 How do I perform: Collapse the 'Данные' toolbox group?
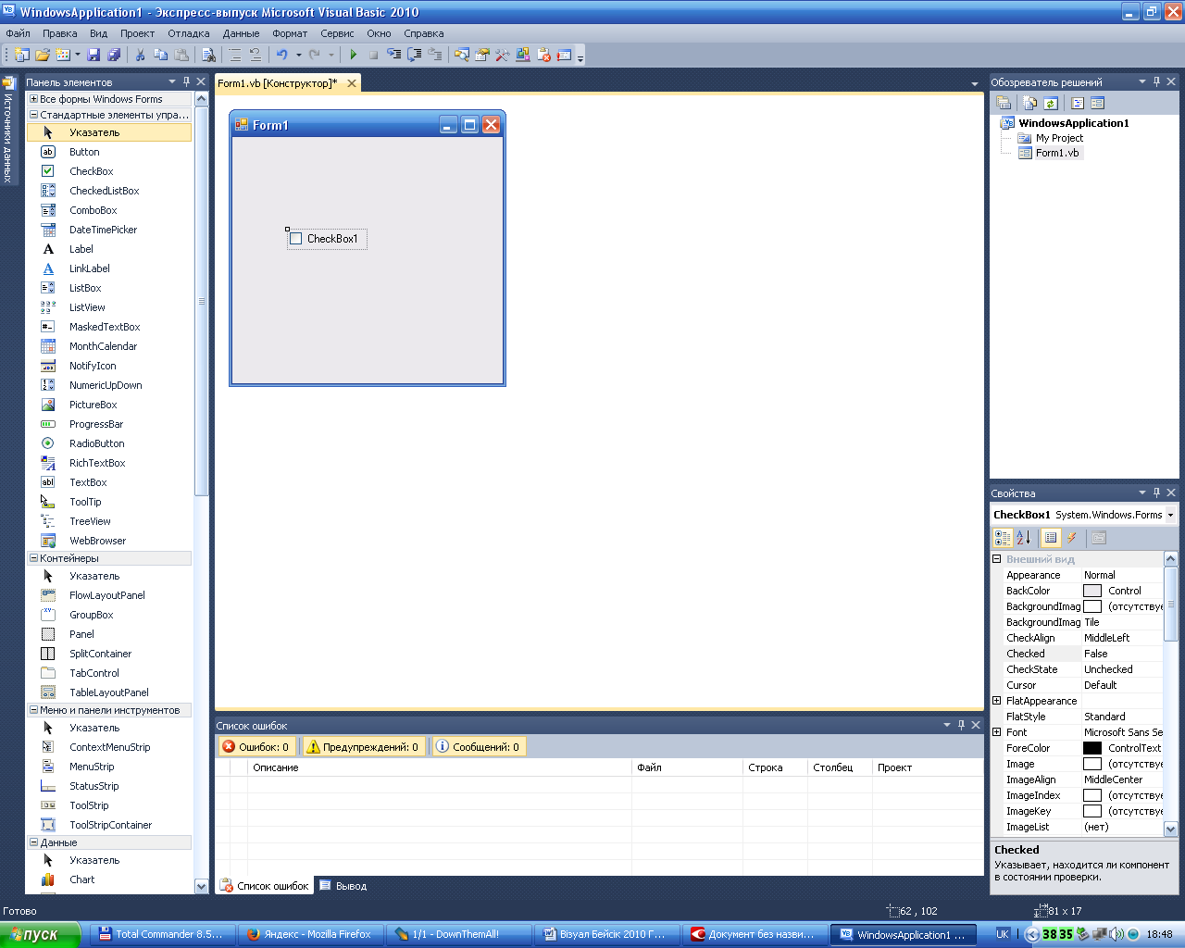[x=33, y=842]
